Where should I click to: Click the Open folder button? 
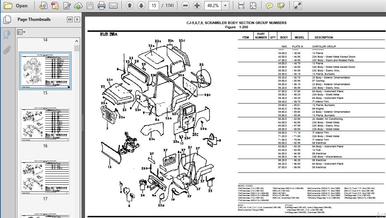point(16,6)
